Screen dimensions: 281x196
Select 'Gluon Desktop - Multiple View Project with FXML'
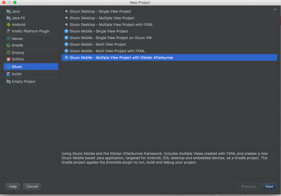click(x=111, y=25)
